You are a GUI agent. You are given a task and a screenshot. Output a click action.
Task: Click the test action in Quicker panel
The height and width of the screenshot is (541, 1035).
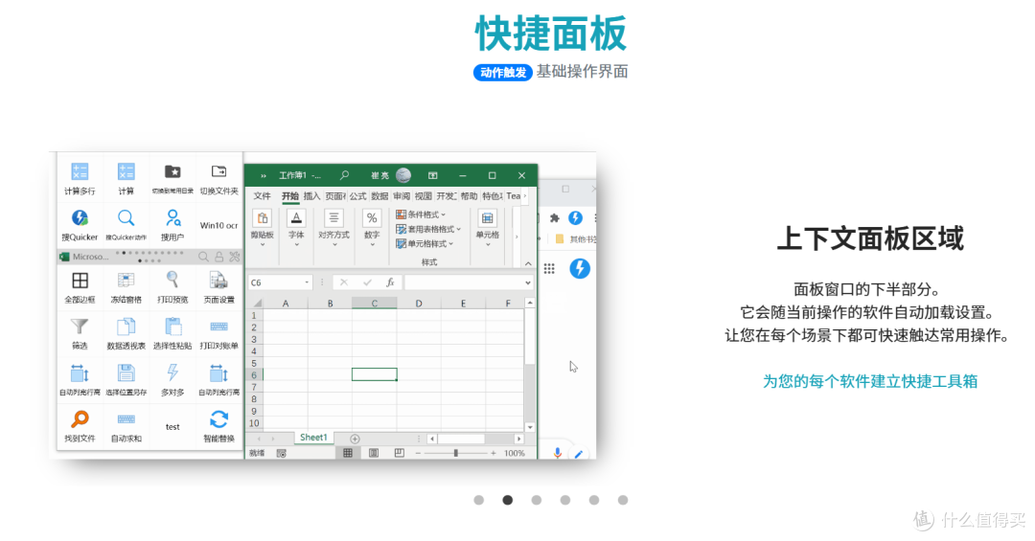(172, 427)
